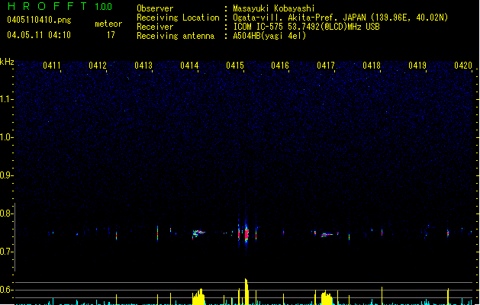The image size is (480, 305).
Task: Click time marker 0418
Action: [372, 66]
